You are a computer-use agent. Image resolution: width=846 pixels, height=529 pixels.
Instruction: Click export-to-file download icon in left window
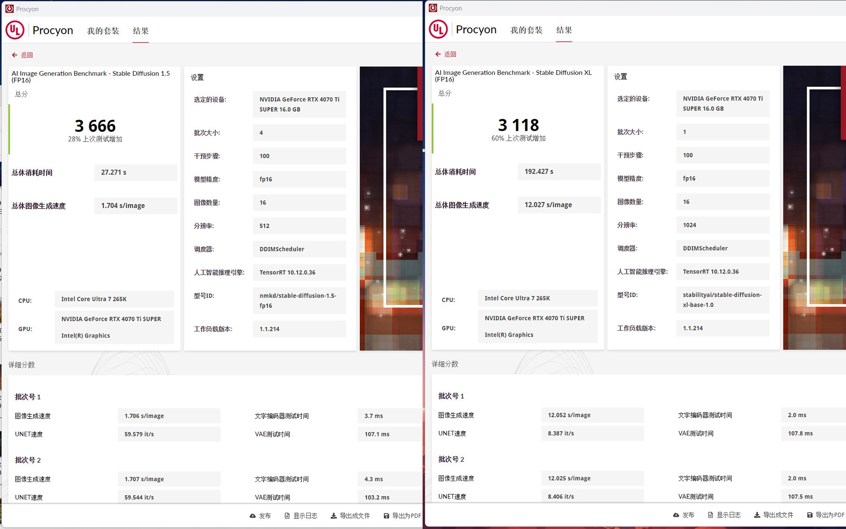(334, 516)
